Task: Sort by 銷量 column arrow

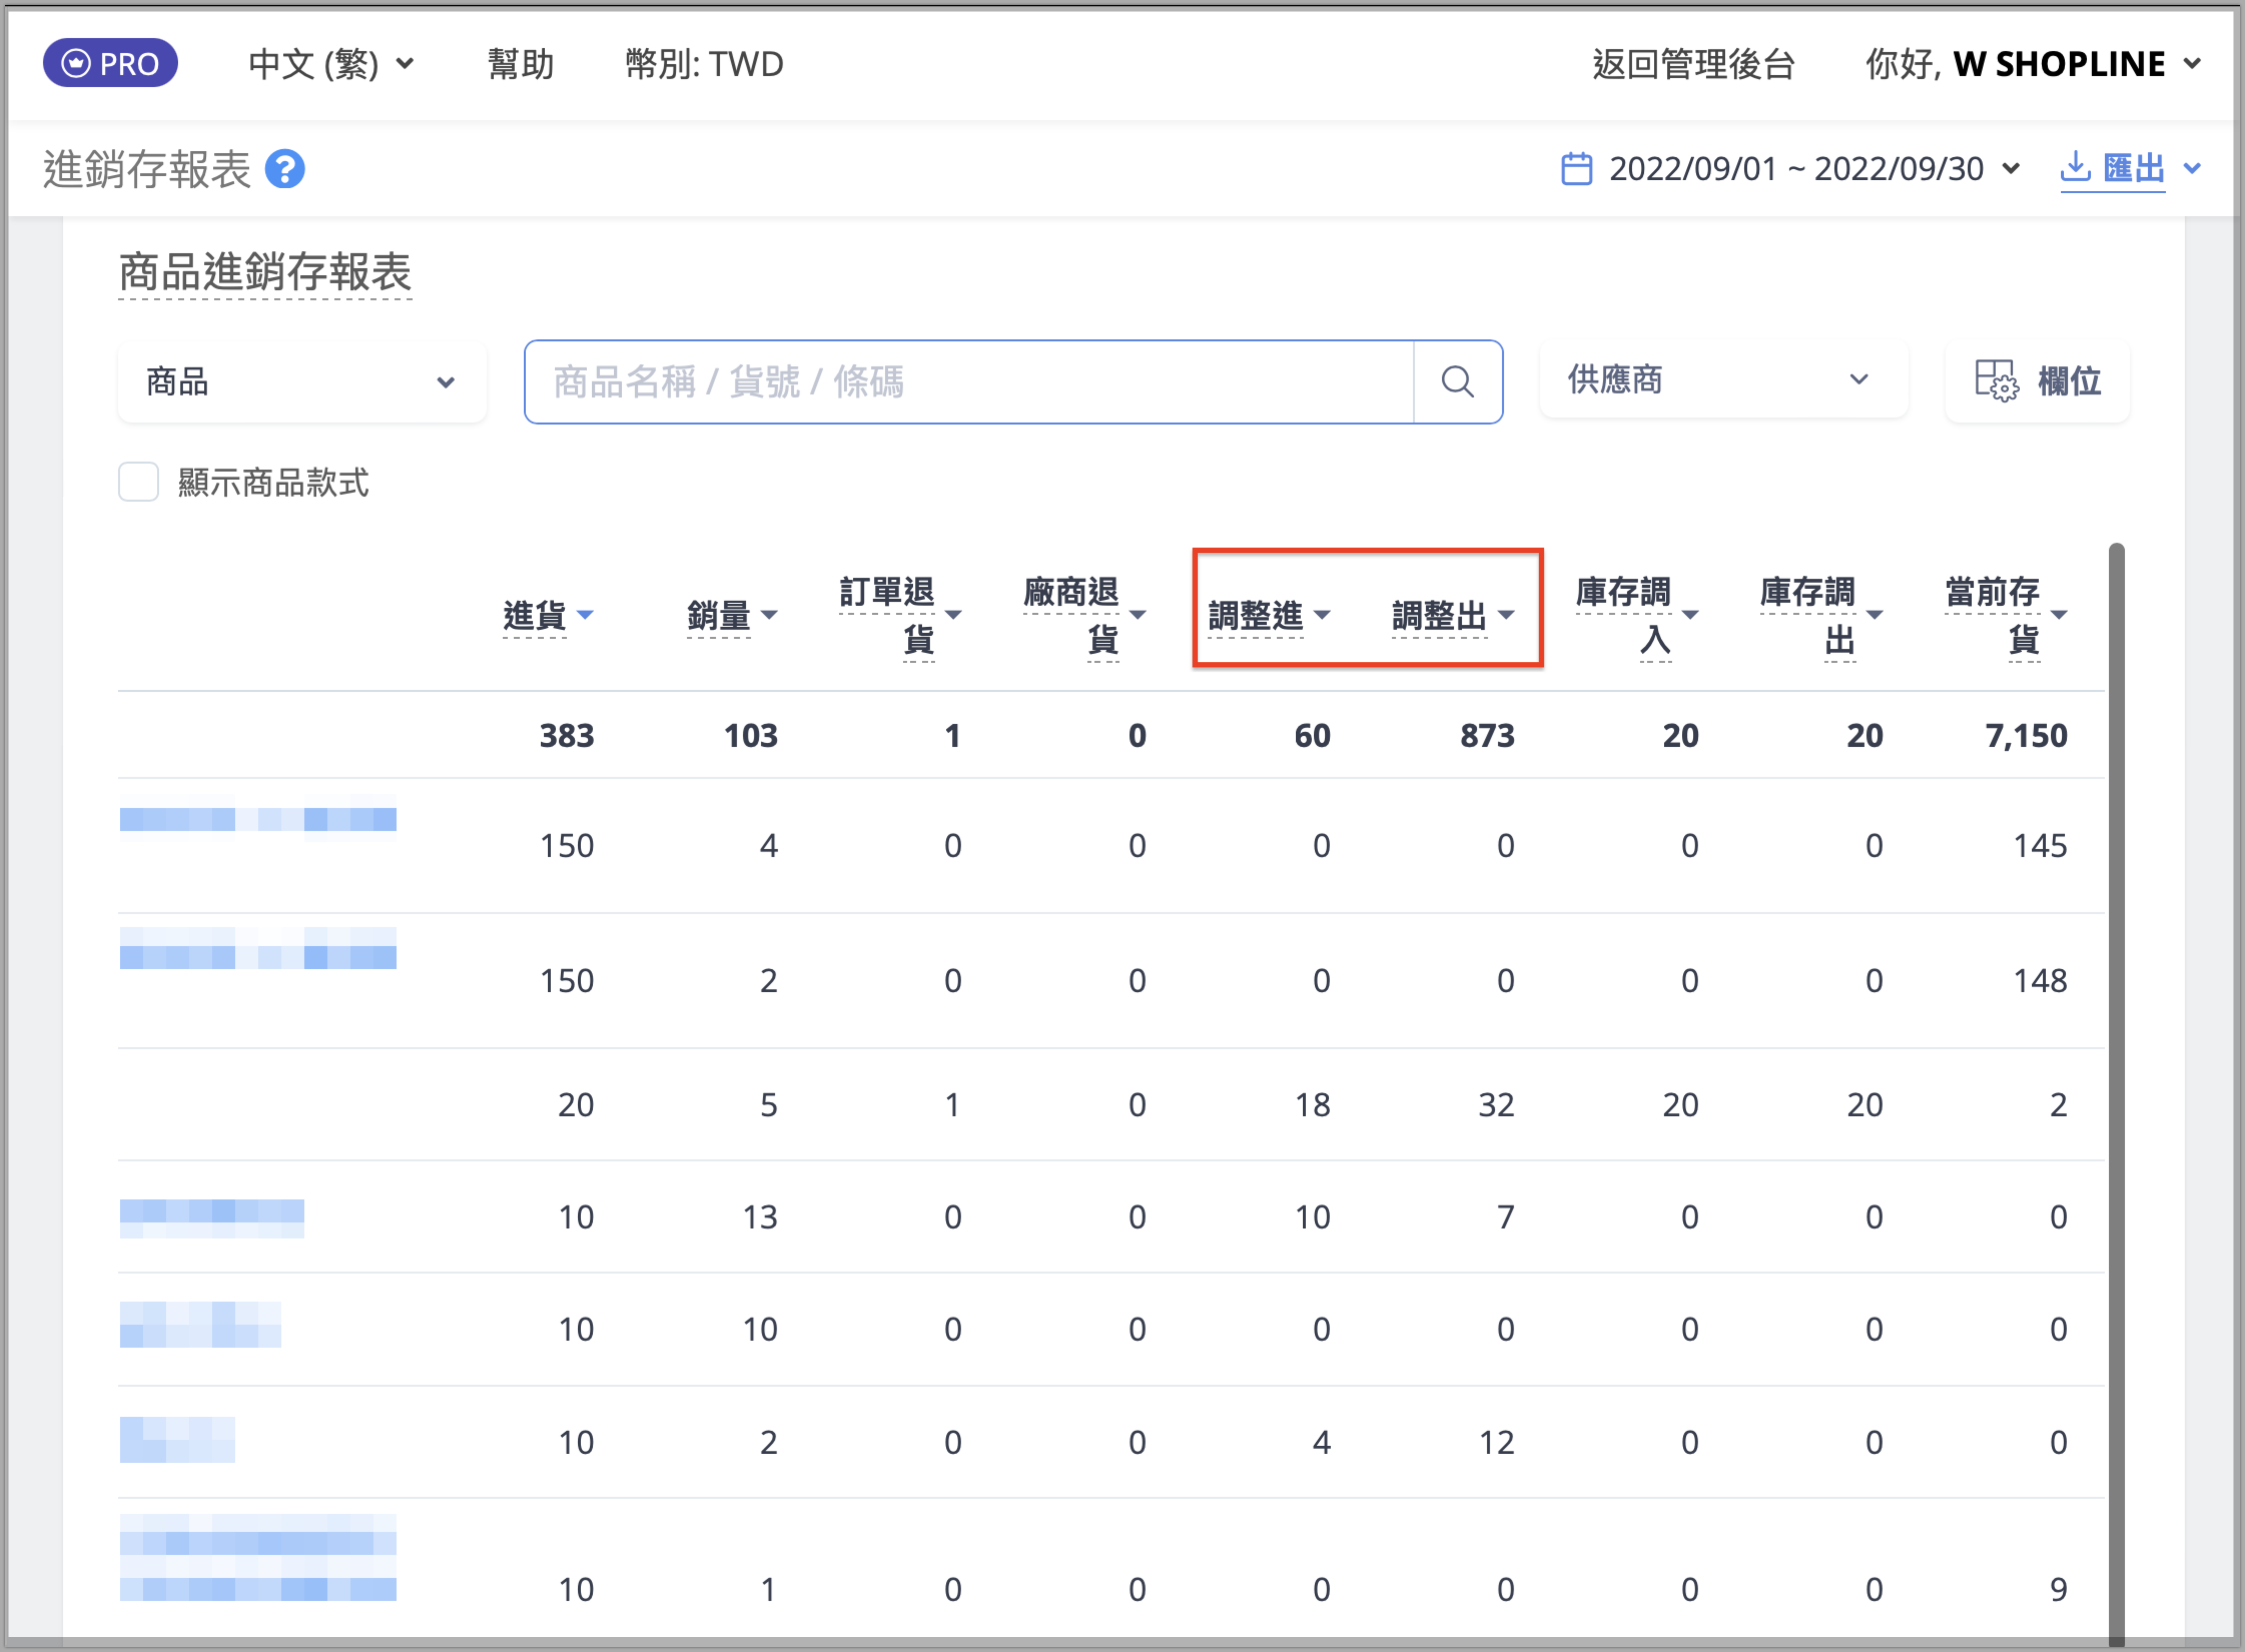Action: (x=769, y=615)
